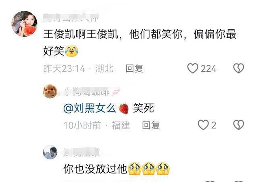Select the 王俊凯啊王俊凯 comment text
This screenshot has width=258, height=182.
(x=140, y=42)
